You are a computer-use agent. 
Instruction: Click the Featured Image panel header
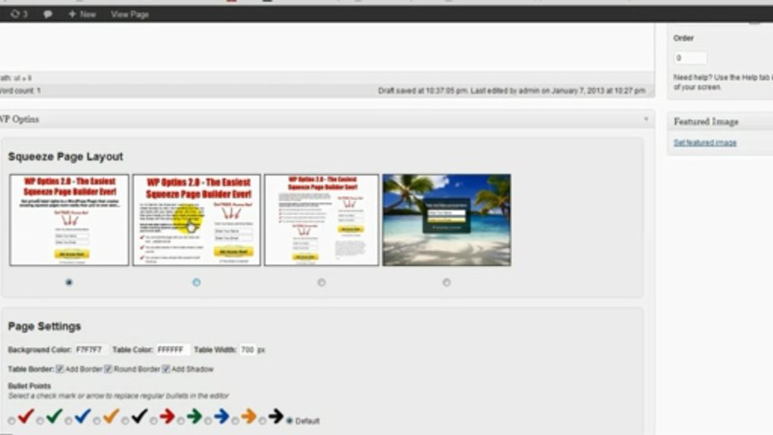coord(720,121)
